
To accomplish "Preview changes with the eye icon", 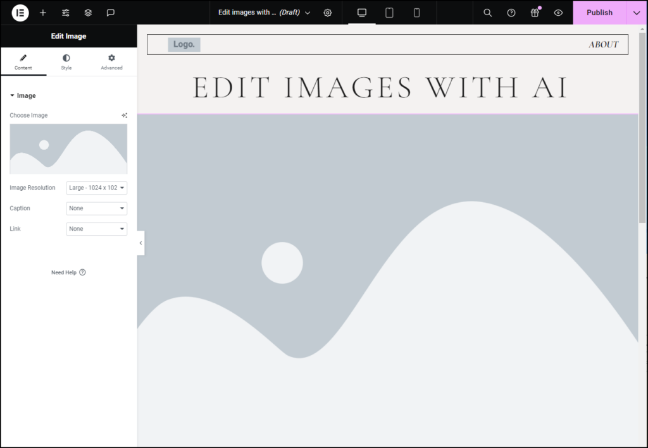I will (558, 13).
